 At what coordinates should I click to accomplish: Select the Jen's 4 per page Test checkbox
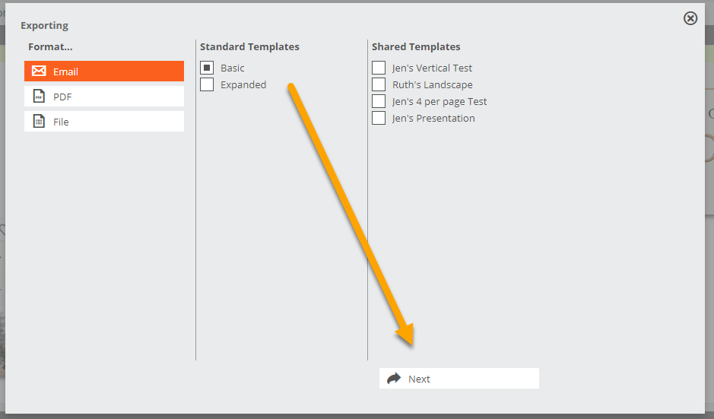pos(379,101)
